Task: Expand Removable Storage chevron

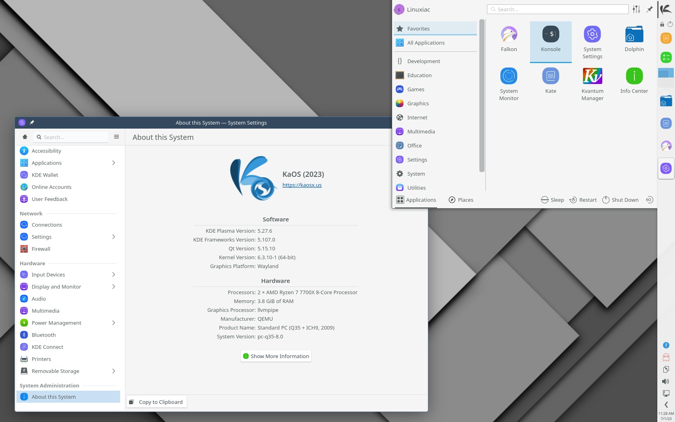Action: (x=114, y=371)
